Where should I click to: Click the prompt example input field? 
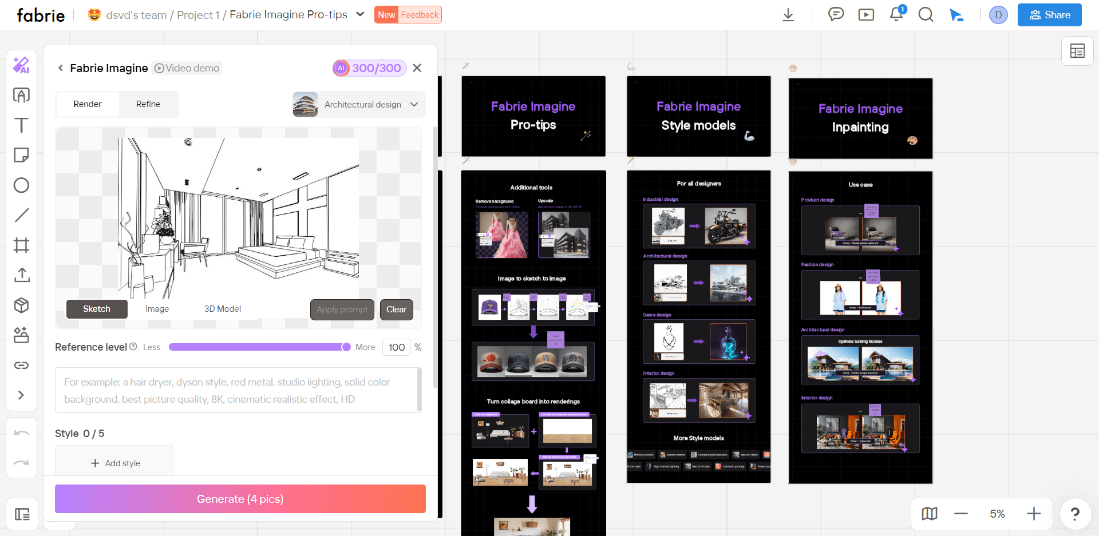(239, 391)
